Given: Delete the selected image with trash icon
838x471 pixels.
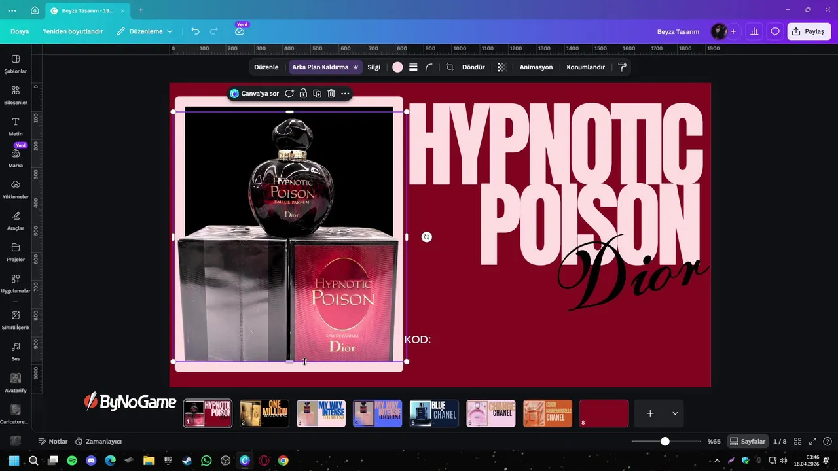Looking at the screenshot, I should click(331, 94).
